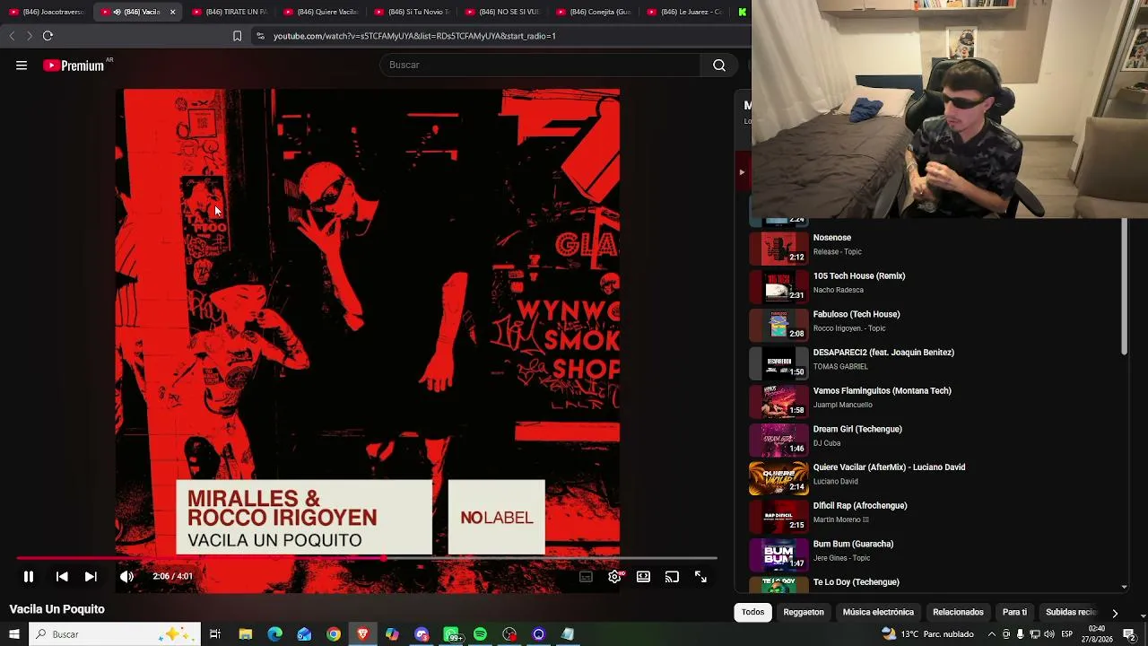Viewport: 1148px width, 646px height.
Task: Collapse the playlist side panel arrow
Action: click(742, 171)
